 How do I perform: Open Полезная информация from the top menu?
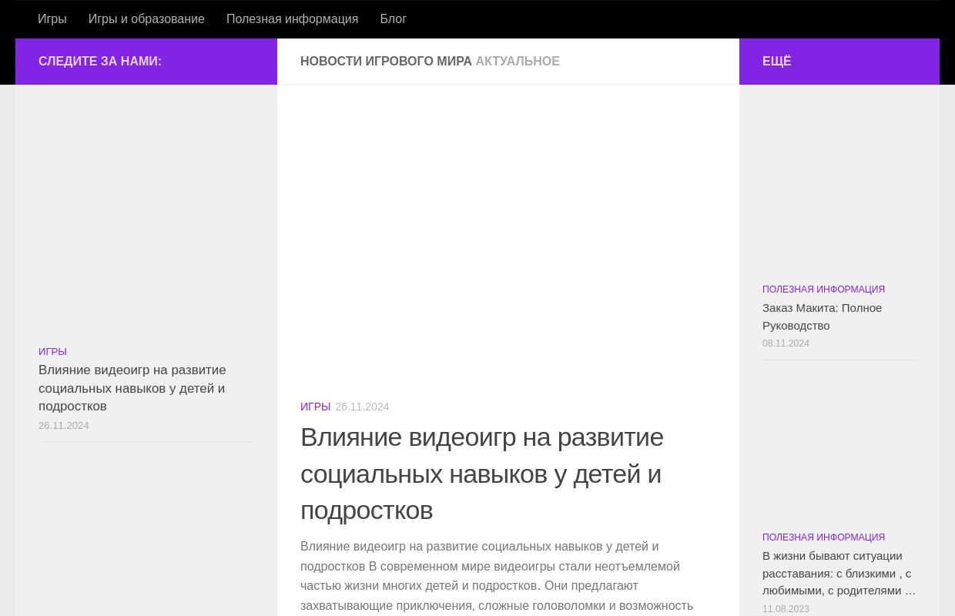292,18
